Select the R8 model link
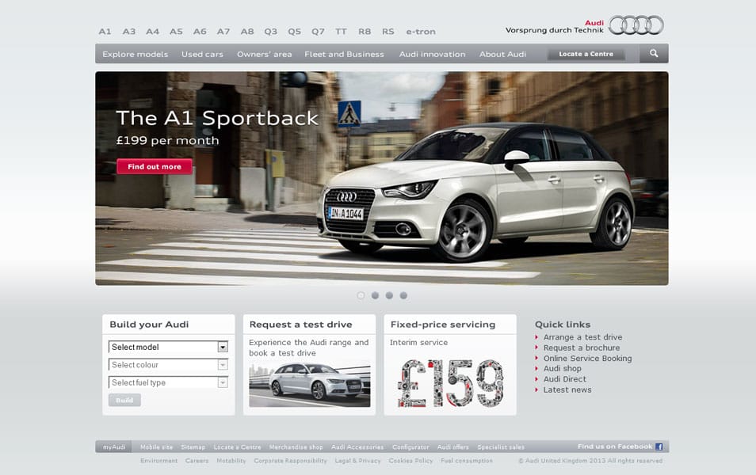Screen dimensions: 756x475 pyautogui.click(x=365, y=32)
